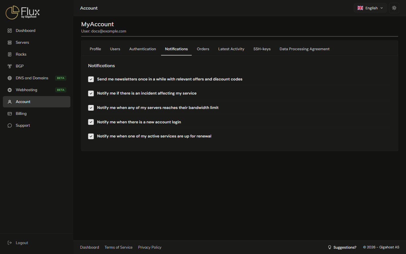Click the footer Dashboard link

89,247
